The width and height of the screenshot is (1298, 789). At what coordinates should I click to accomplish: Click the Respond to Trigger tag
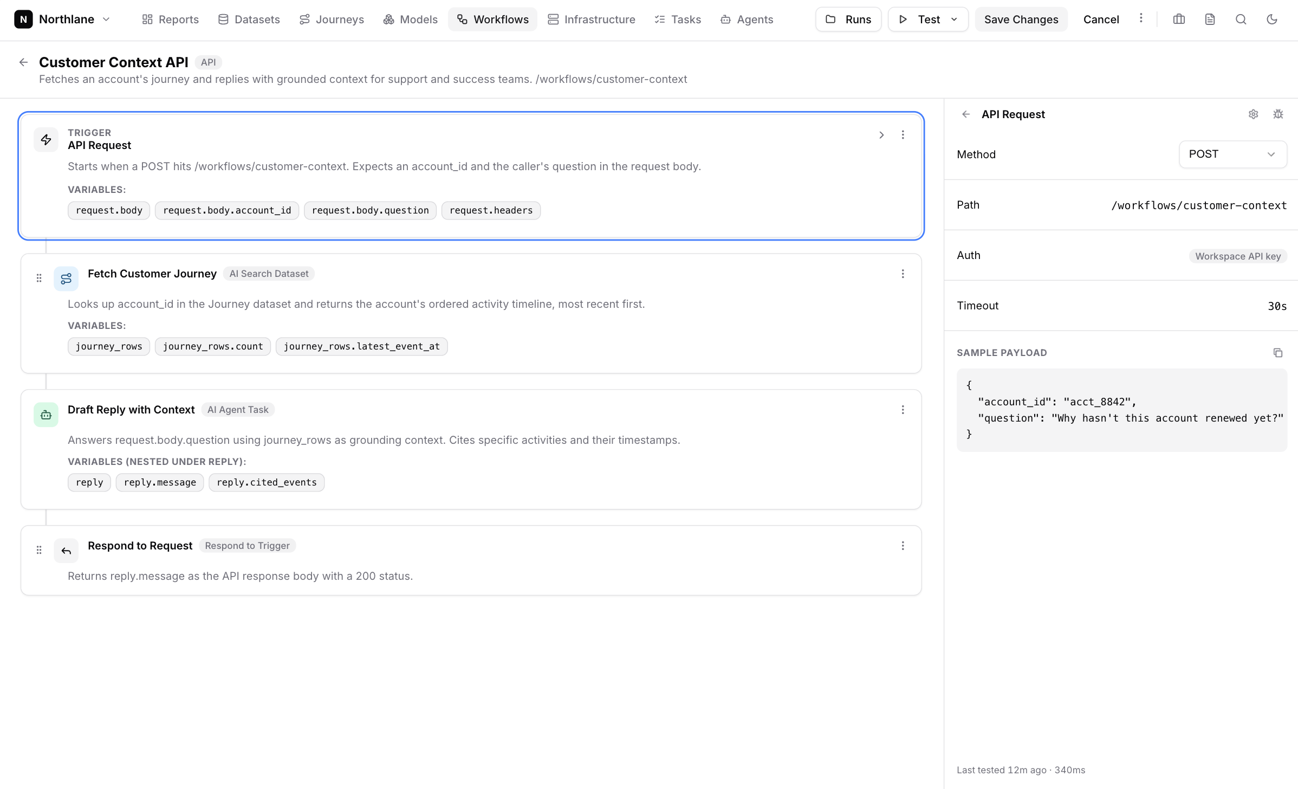[247, 546]
